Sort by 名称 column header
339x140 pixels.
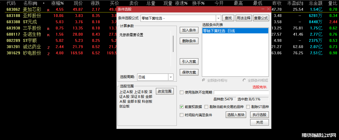pyautogui.click(x=30, y=3)
